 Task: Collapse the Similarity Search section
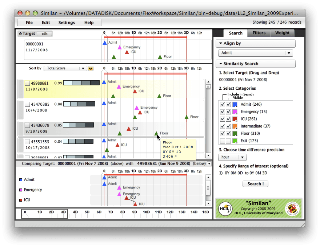click(221, 64)
